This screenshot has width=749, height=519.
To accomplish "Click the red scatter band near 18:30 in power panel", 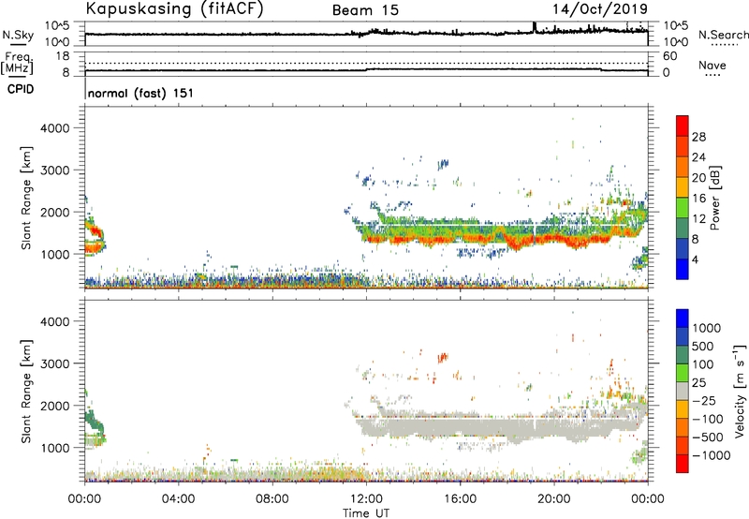I will [519, 244].
